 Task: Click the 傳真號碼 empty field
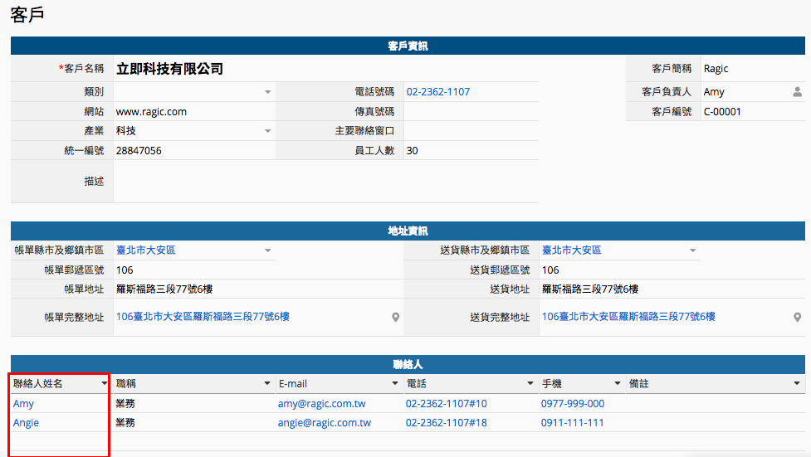pyautogui.click(x=471, y=111)
